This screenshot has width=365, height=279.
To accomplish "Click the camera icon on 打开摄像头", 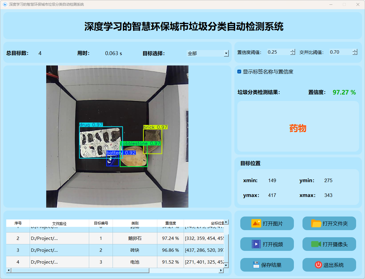I will point(316,244).
